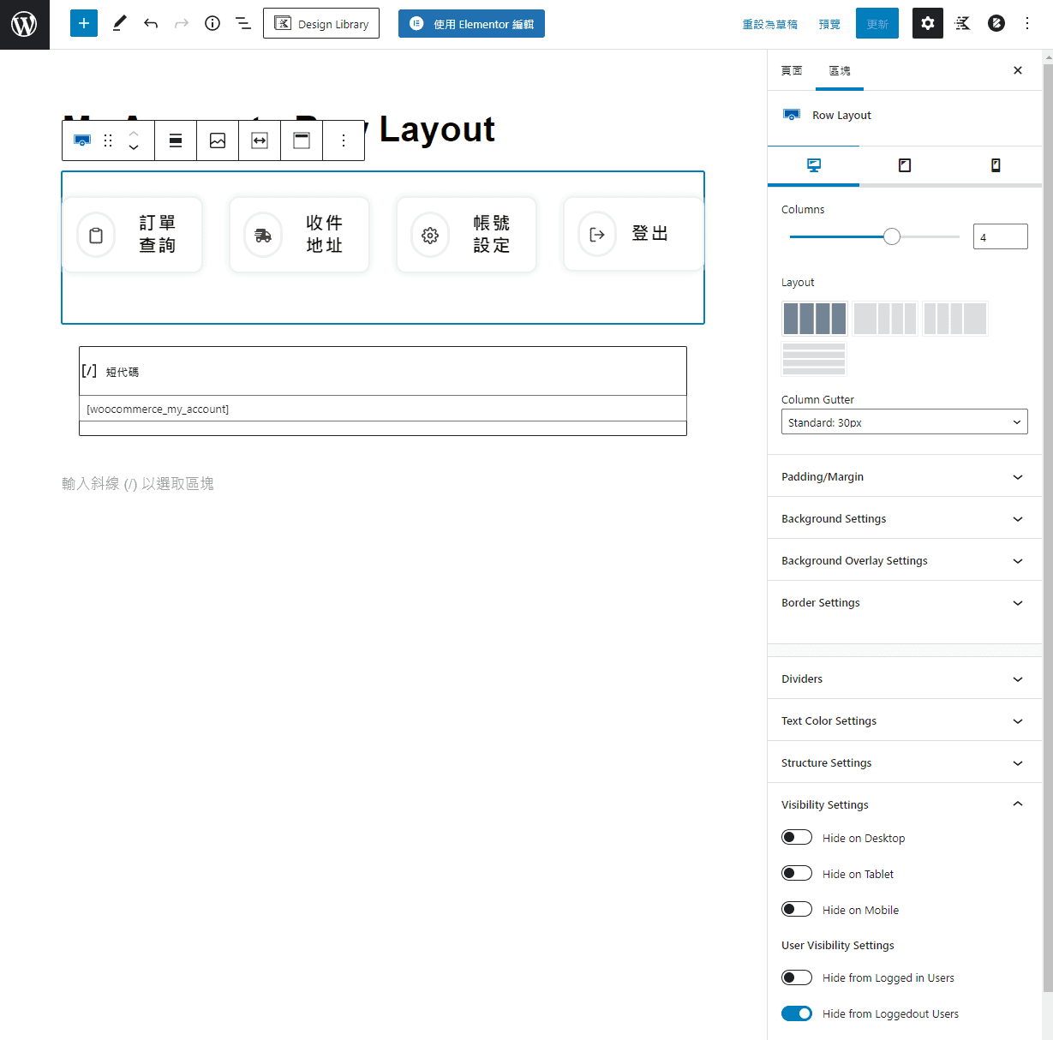Image resolution: width=1053 pixels, height=1040 pixels.
Task: Click the woocommerce_my_account shortcode field
Action: (x=383, y=409)
